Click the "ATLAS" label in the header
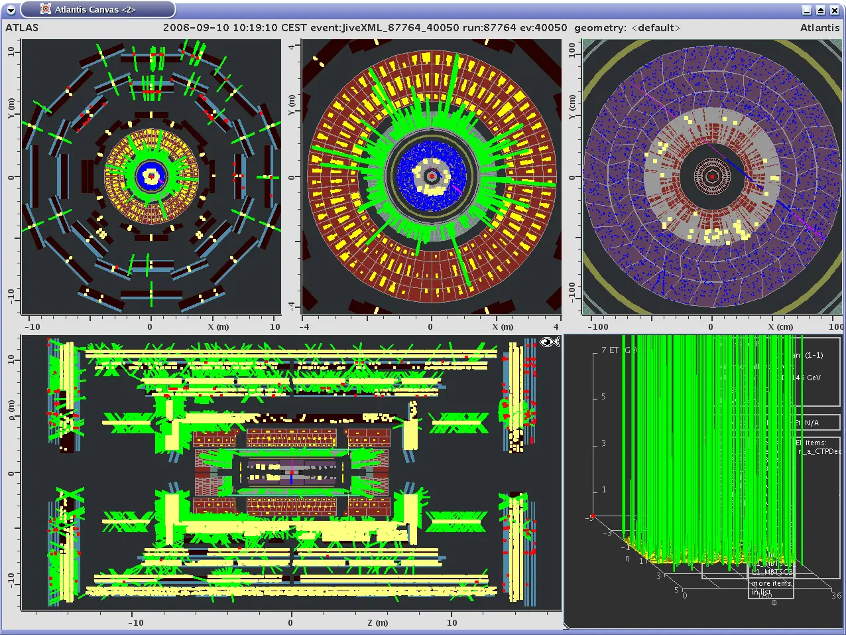This screenshot has height=635, width=846. pos(22,28)
